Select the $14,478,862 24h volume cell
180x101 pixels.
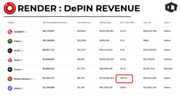150,50
